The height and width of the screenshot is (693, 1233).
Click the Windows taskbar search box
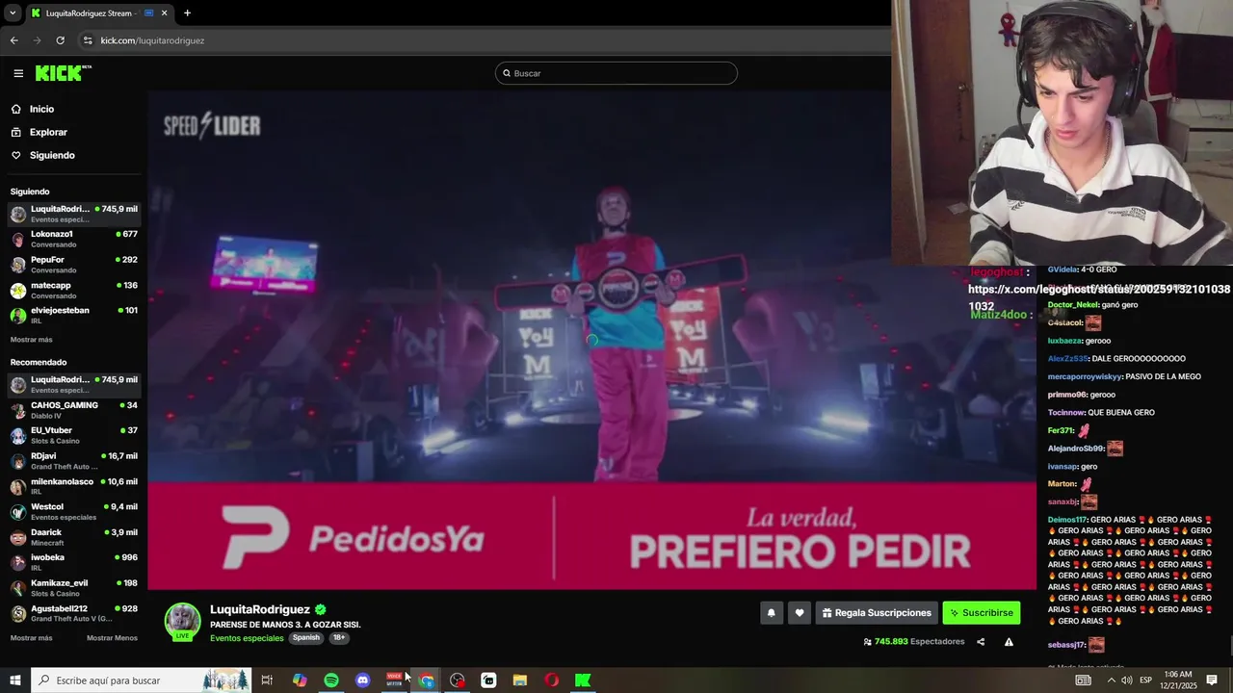click(x=142, y=680)
